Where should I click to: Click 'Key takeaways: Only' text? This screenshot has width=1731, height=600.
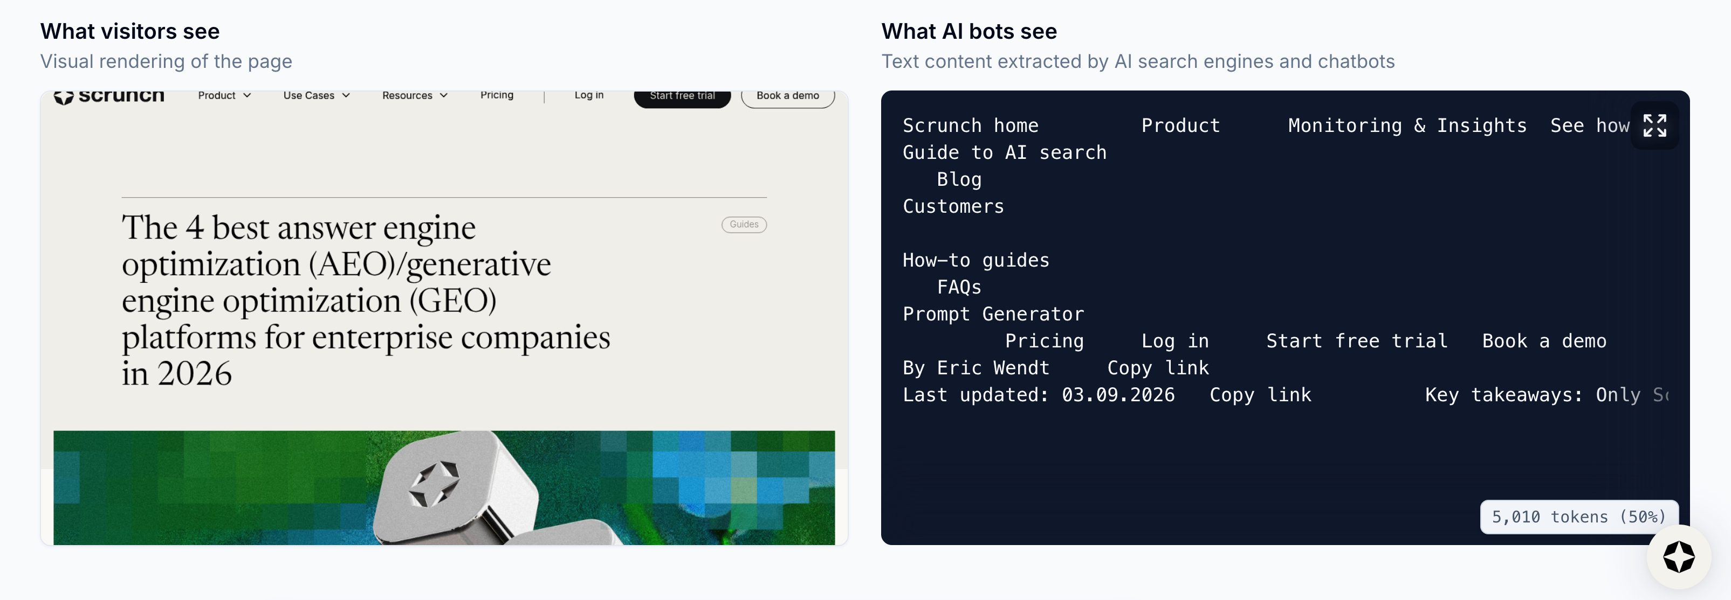[x=1533, y=395]
